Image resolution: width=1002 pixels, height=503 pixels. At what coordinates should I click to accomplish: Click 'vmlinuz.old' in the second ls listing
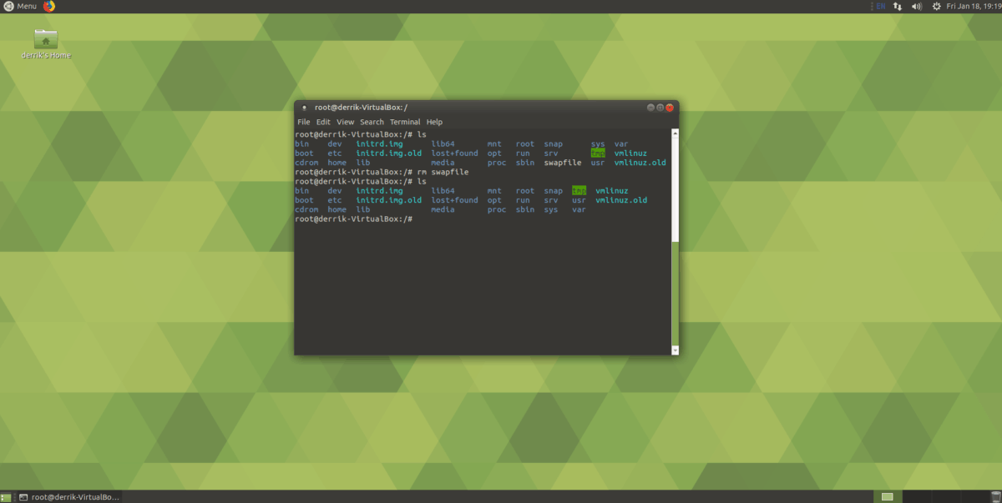tap(621, 200)
